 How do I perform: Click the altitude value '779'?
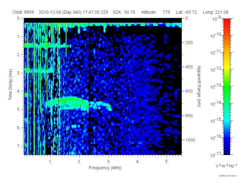coord(166,12)
